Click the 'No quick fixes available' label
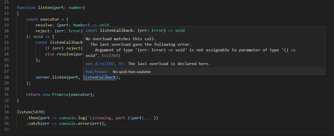This screenshot has height=136, width=334. point(132,72)
